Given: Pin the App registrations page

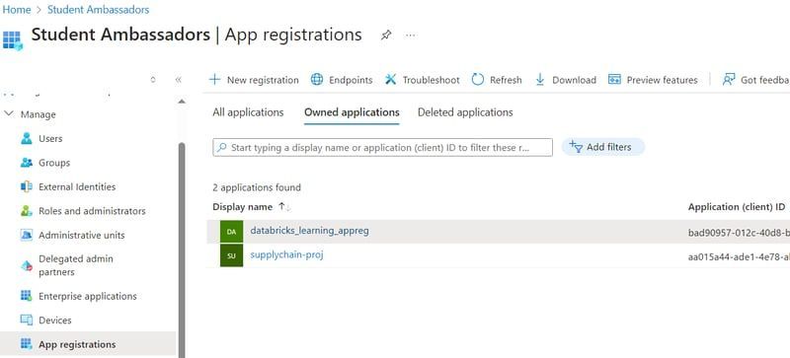Looking at the screenshot, I should click(x=386, y=36).
